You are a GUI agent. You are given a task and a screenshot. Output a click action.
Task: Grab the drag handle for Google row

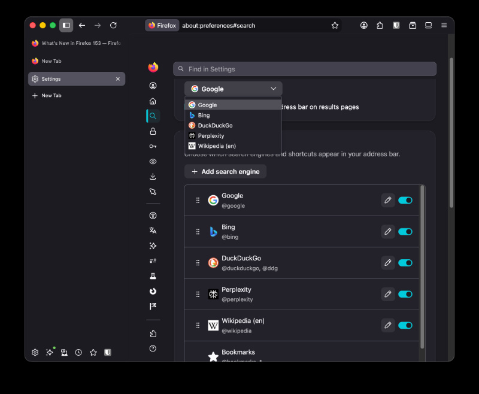(x=198, y=201)
